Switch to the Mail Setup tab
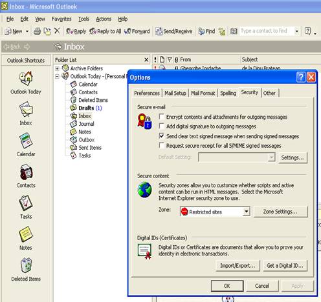This screenshot has width=321, height=302. [x=175, y=93]
